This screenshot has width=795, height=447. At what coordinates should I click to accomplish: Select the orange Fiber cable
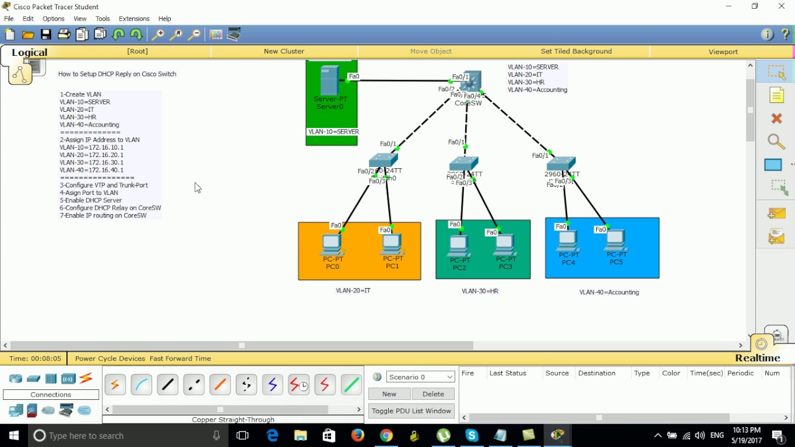pyautogui.click(x=220, y=385)
